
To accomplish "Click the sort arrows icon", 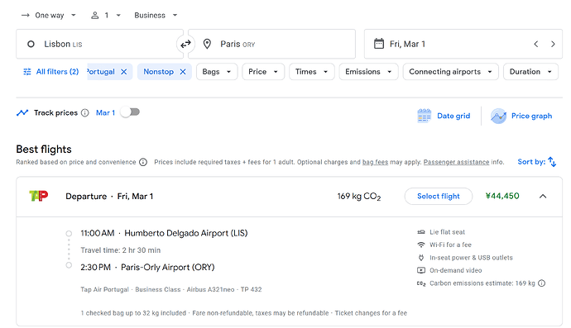I will point(552,162).
